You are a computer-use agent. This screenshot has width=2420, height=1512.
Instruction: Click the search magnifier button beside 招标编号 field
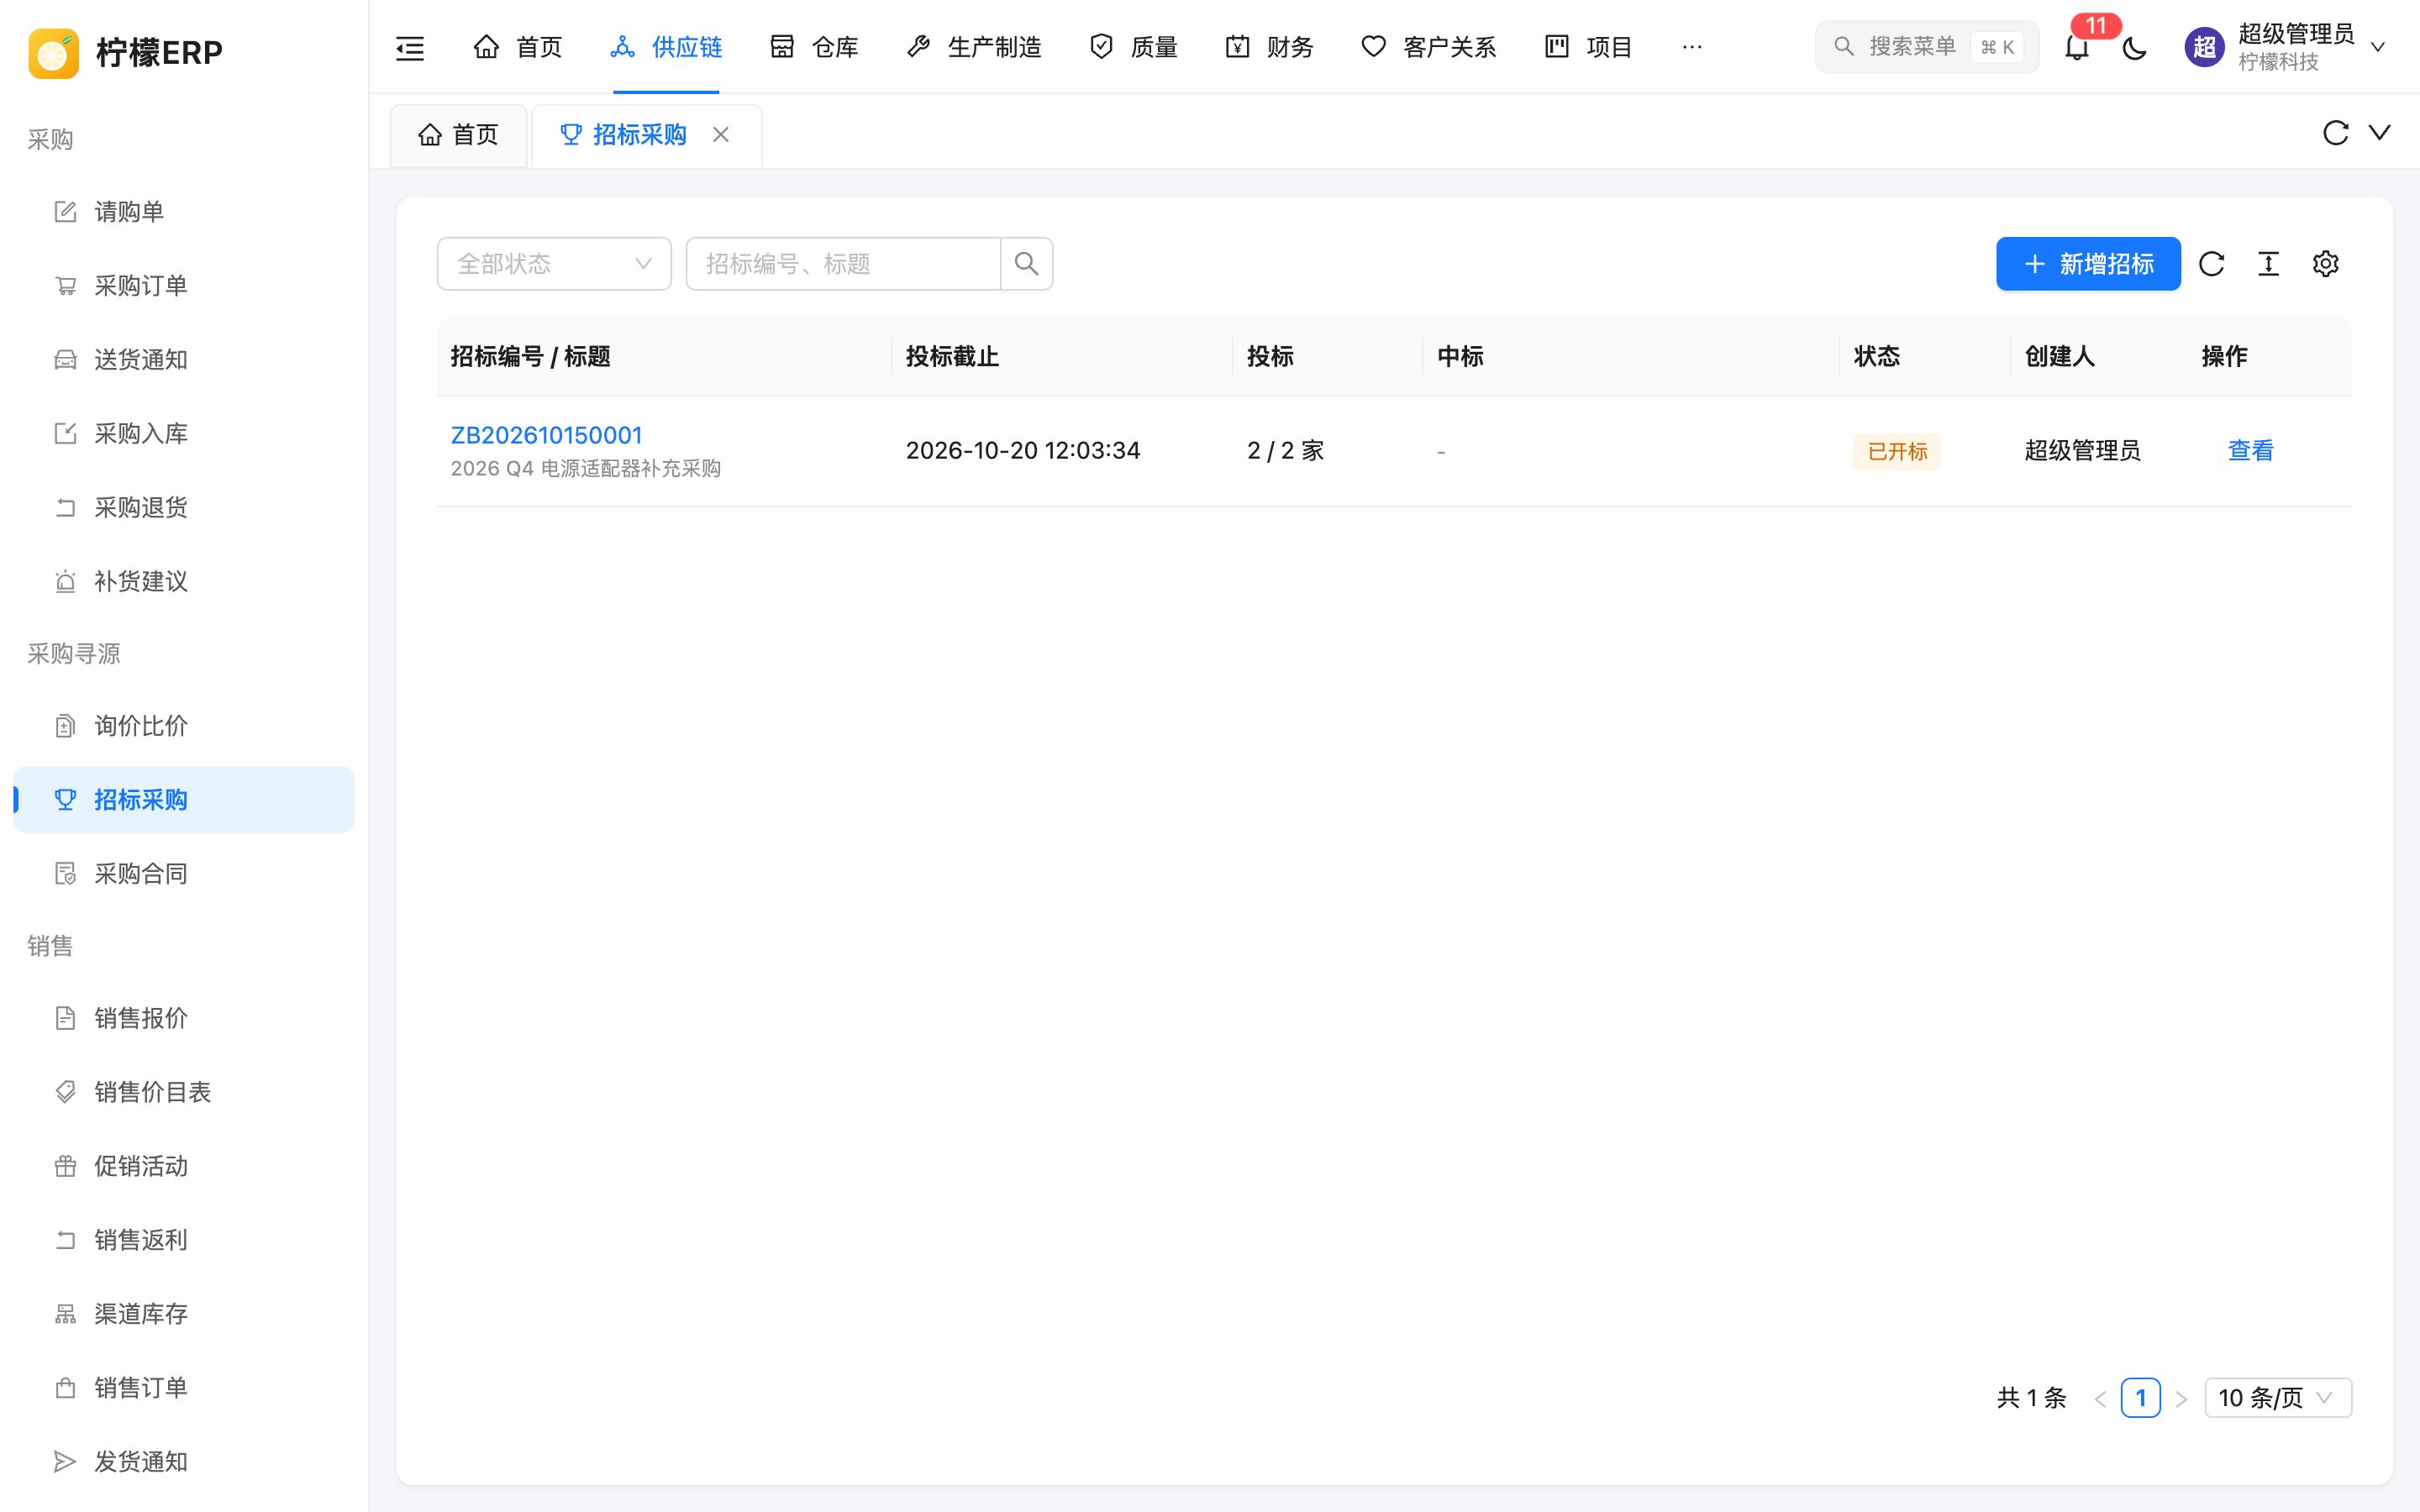click(x=1026, y=264)
